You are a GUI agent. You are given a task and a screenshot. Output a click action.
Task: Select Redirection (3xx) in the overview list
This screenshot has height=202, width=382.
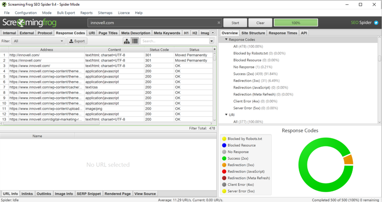256,81
